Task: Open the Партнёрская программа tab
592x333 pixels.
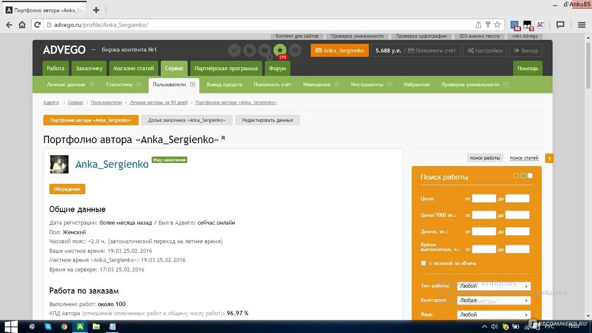Action: (x=226, y=69)
